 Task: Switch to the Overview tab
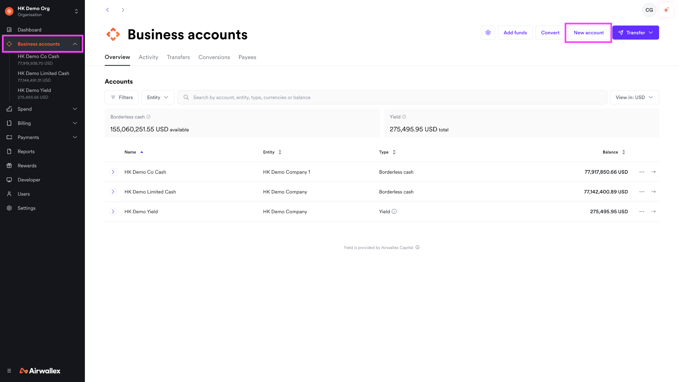117,57
